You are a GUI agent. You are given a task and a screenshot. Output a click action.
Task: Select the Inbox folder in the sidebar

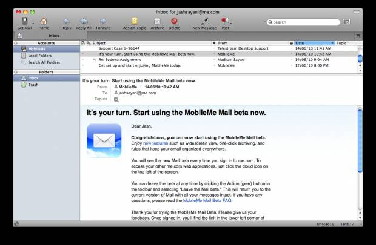click(x=47, y=78)
